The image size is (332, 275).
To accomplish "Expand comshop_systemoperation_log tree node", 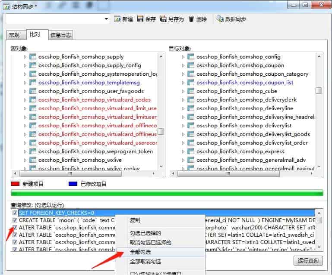I will pos(25,74).
